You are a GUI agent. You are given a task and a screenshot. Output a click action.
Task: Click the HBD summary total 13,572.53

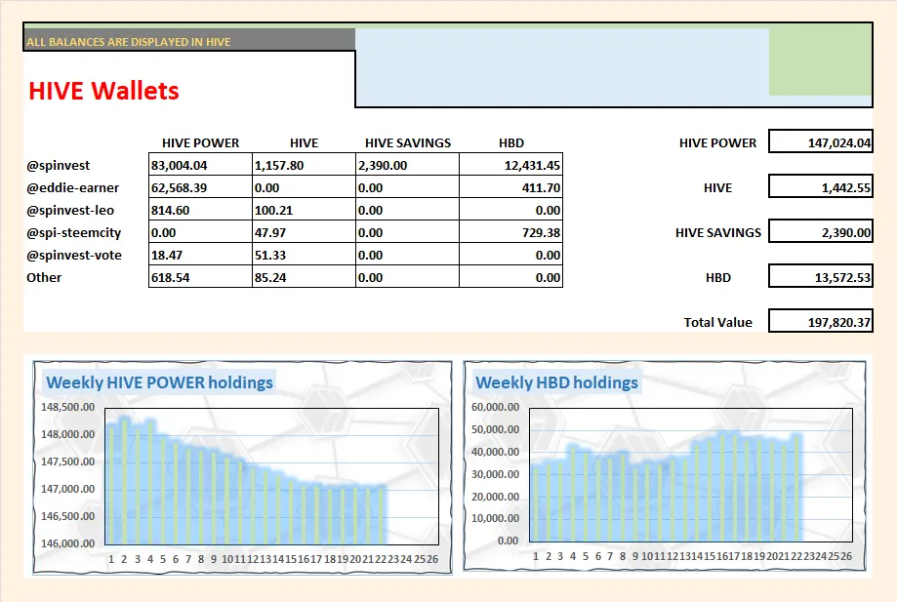pos(820,277)
